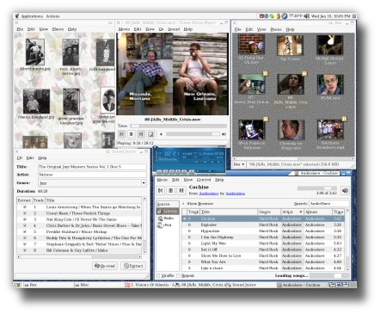The width and height of the screenshot is (387, 314).
Task: Select Radio source in Rhythmbox sidebar
Action: [168, 219]
